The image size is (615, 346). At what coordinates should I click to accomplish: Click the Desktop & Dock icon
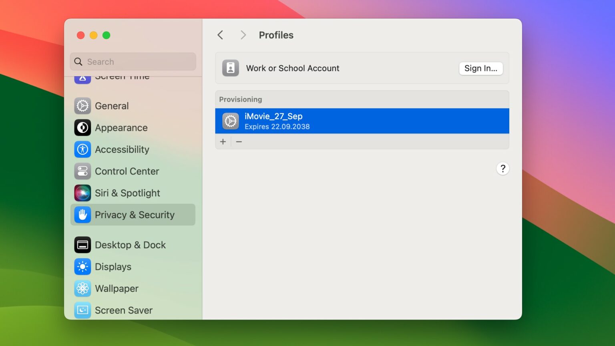click(82, 245)
